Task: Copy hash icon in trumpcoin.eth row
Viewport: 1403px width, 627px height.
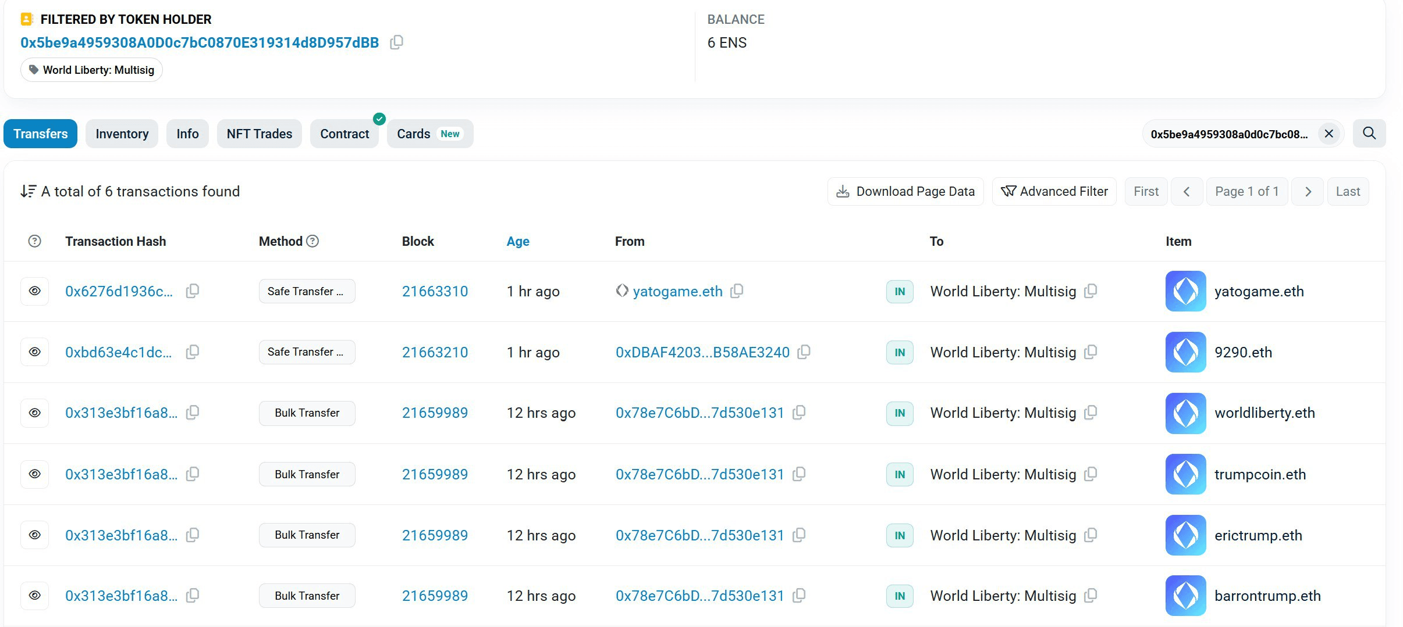Action: [193, 474]
